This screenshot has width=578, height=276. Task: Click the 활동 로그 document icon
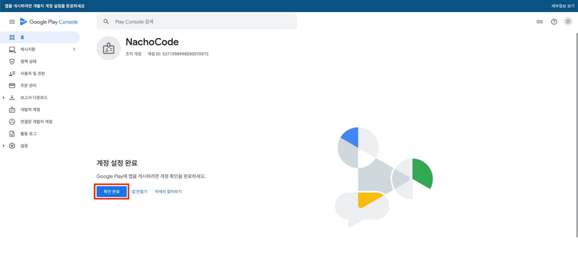pos(12,134)
